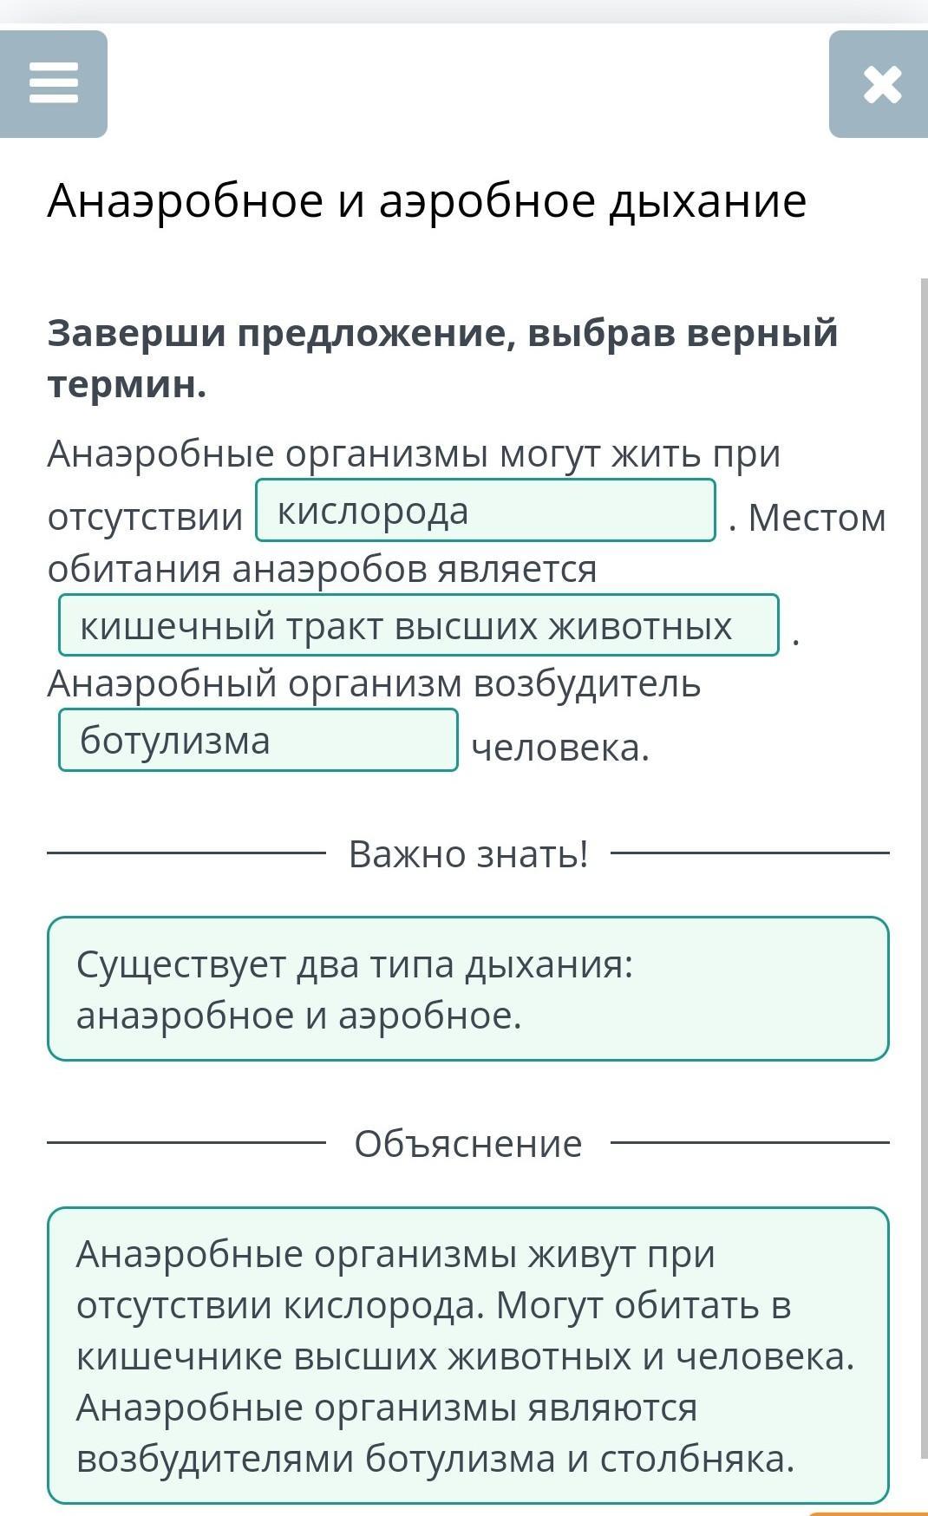Click the word человека after the last dropdown
This screenshot has width=928, height=1516.
(x=560, y=748)
